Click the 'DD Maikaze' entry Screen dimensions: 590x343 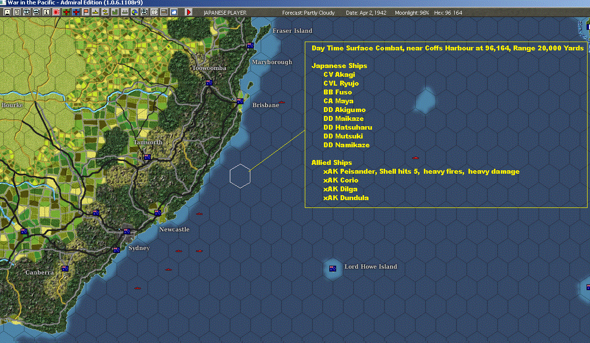coord(344,118)
